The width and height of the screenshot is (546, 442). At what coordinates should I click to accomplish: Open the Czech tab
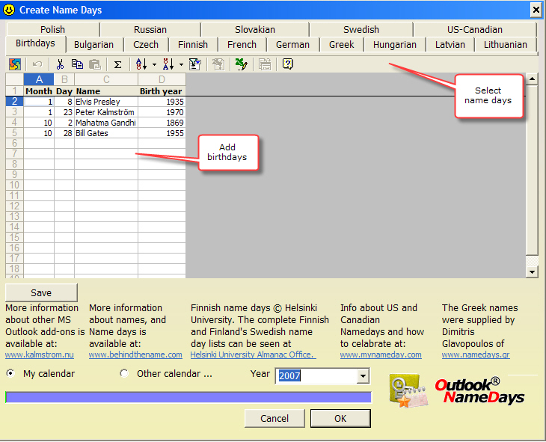coord(146,45)
